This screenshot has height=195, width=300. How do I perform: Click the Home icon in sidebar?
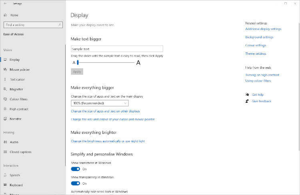click(x=5, y=15)
